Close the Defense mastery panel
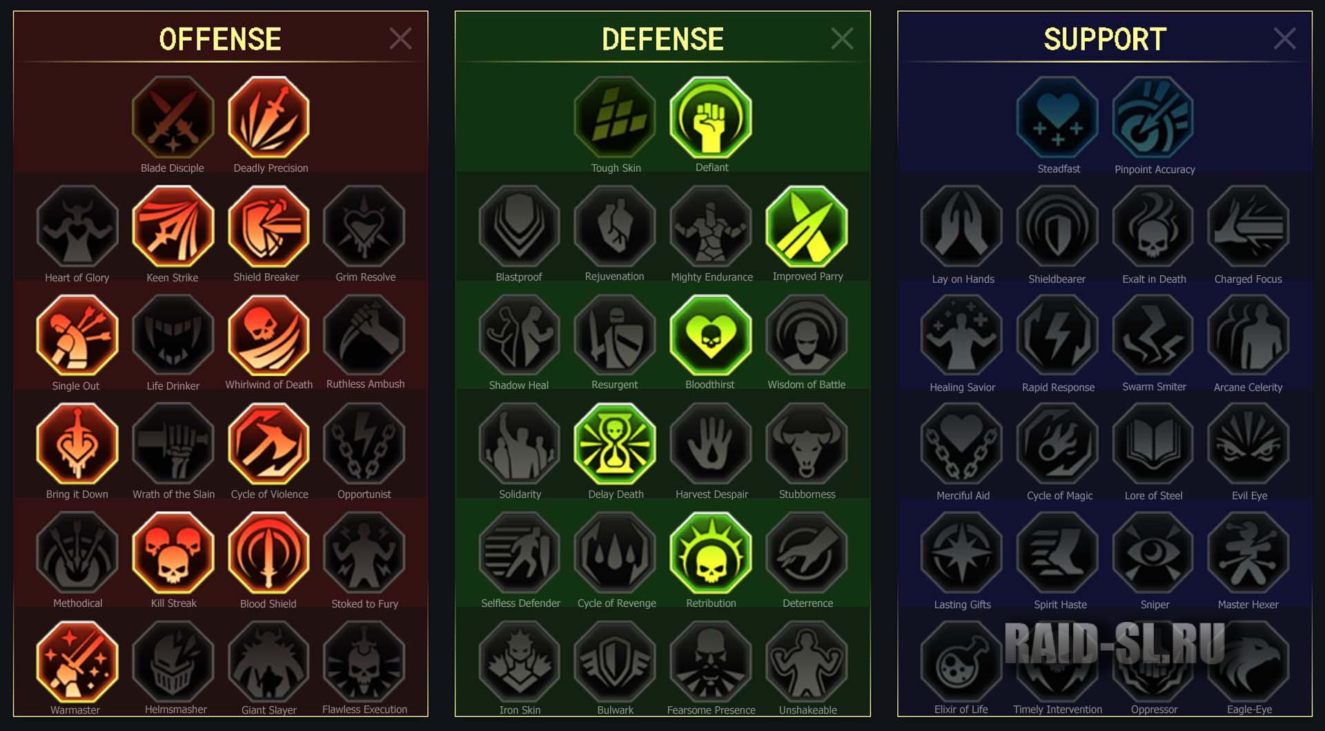This screenshot has height=731, width=1325. 842,39
